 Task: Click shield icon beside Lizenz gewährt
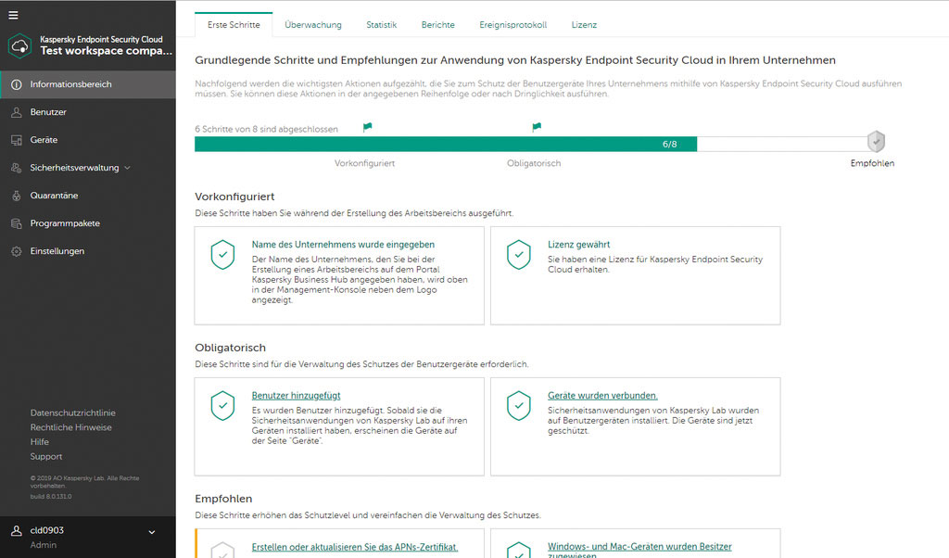coord(519,254)
